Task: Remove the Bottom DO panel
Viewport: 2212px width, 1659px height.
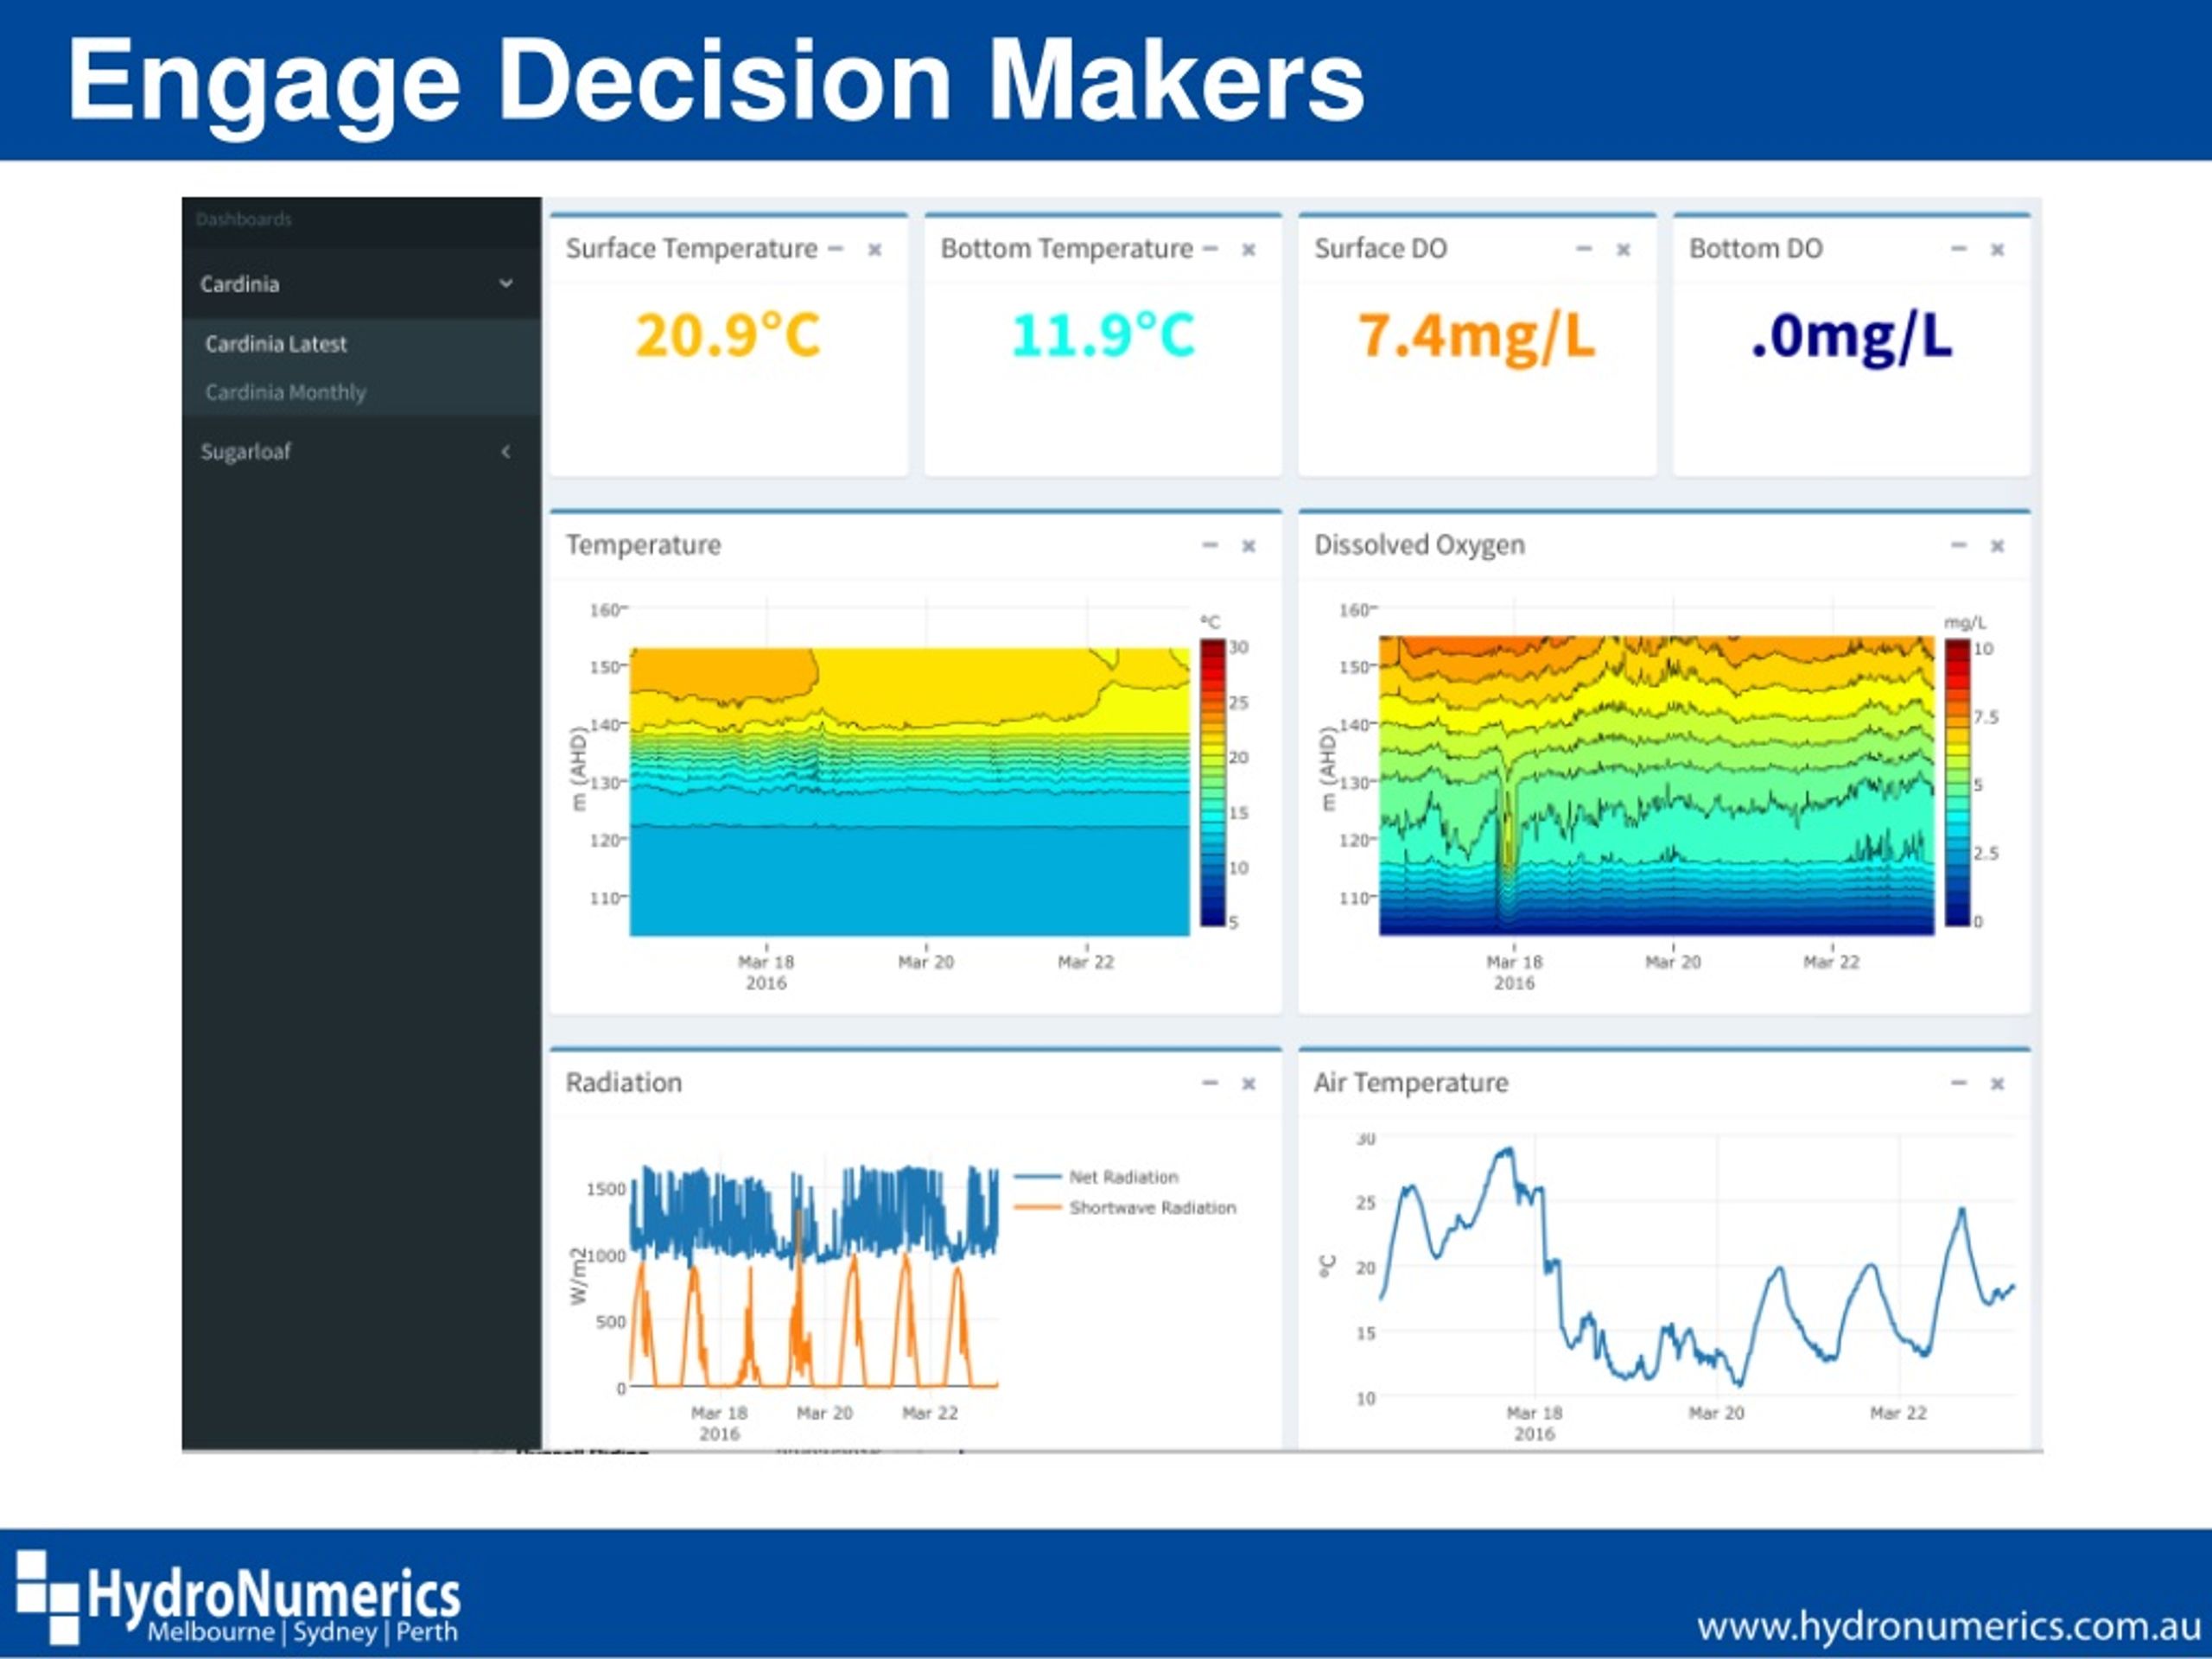Action: coord(1997,249)
